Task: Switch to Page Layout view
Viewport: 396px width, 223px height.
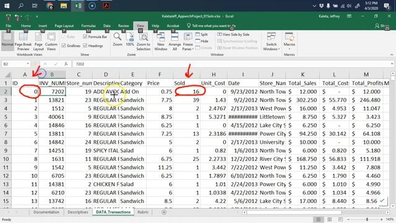Action: 38,42
